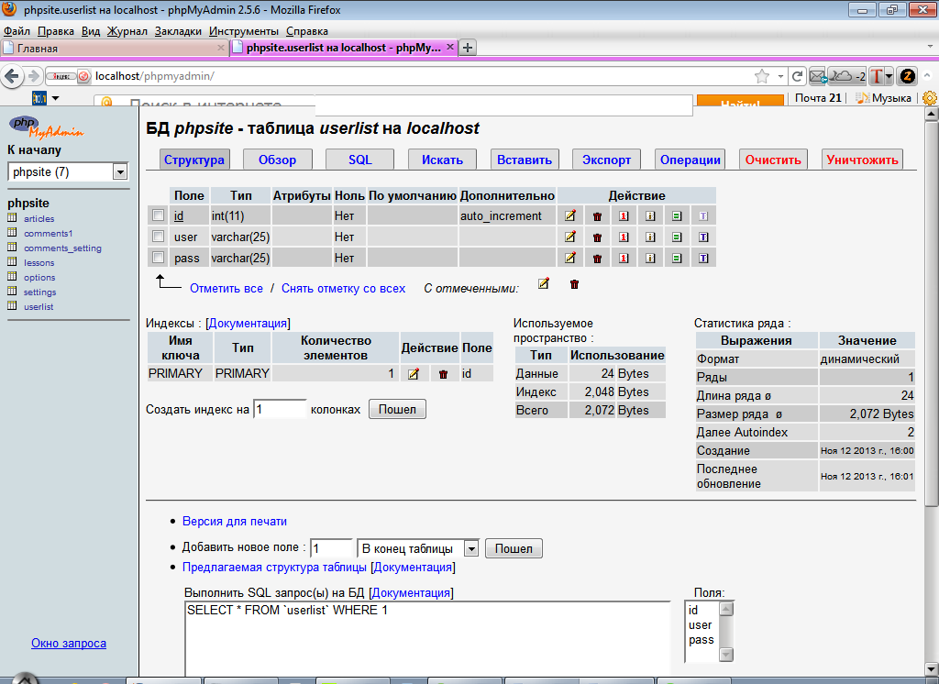Click Пошел button to add new field
This screenshot has width=939, height=684.
(x=514, y=548)
